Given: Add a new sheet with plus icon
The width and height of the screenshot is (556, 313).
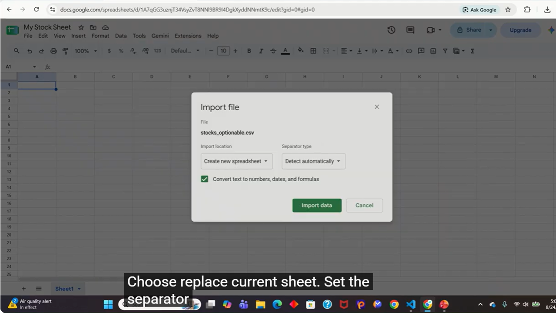Looking at the screenshot, I should pos(24,289).
